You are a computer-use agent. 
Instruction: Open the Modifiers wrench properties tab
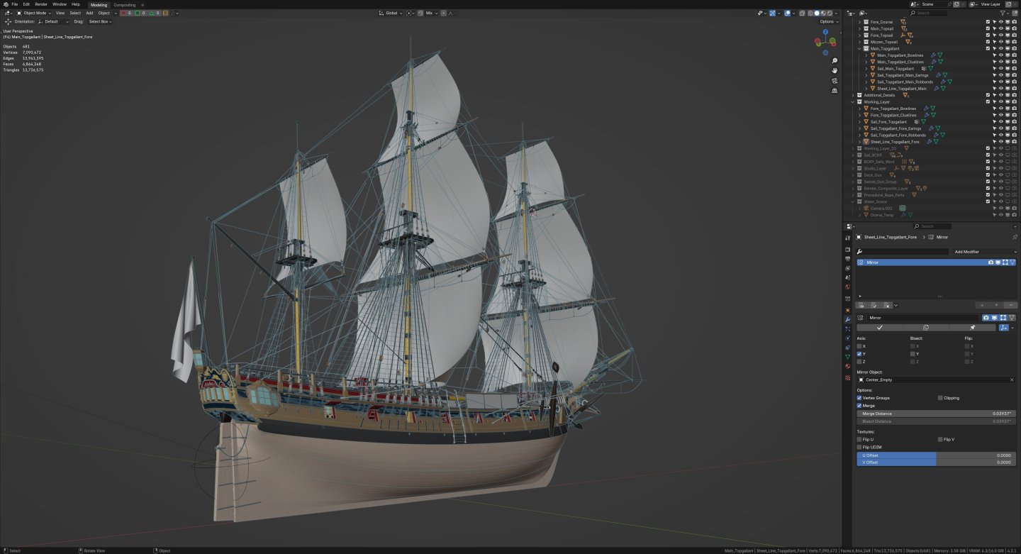pos(847,320)
